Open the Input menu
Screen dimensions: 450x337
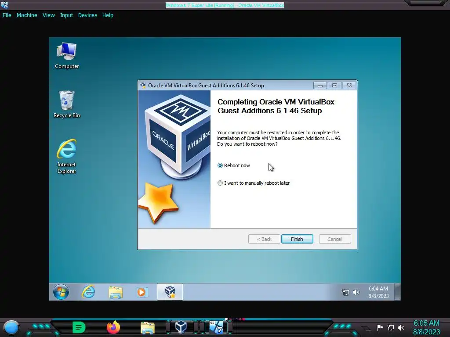(x=66, y=15)
